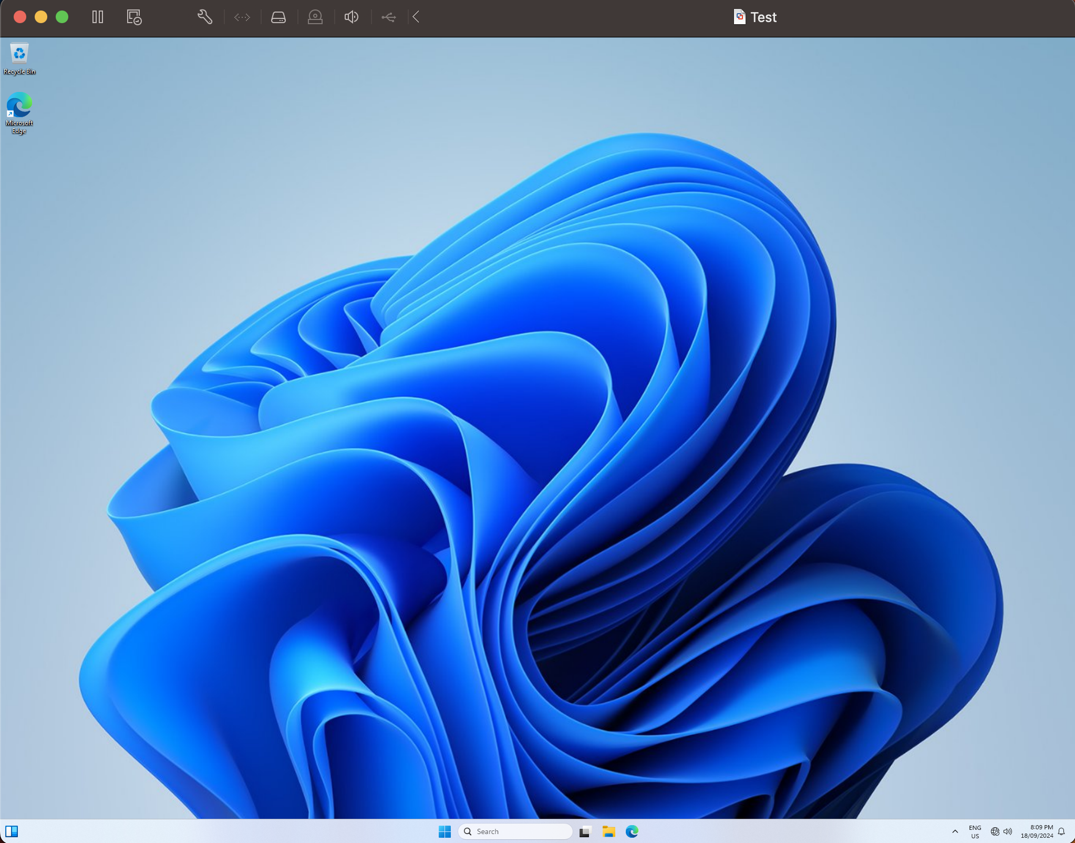Open the Widgets panel in taskbar
The height and width of the screenshot is (843, 1075).
click(x=12, y=831)
